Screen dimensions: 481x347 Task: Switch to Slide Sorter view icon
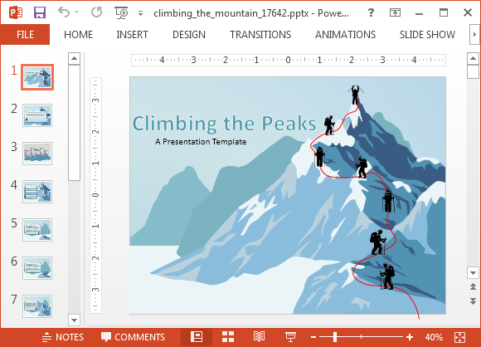point(228,337)
